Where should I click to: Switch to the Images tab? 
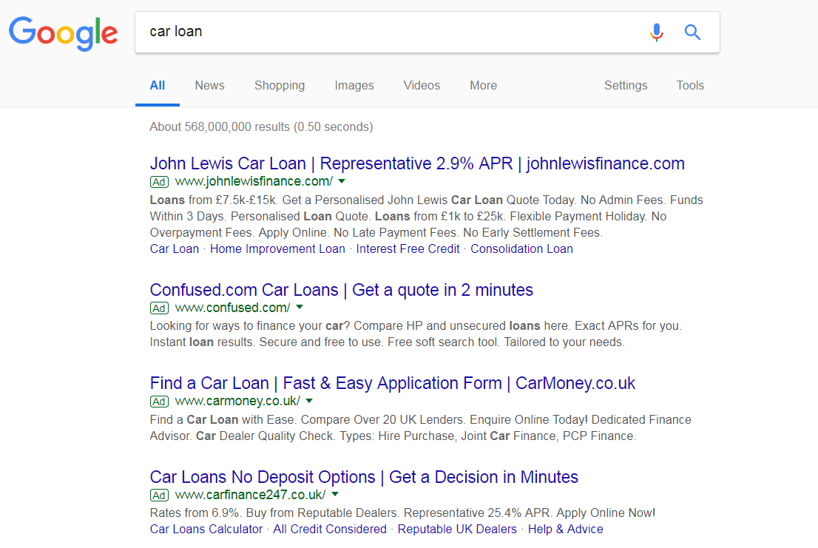pyautogui.click(x=354, y=86)
